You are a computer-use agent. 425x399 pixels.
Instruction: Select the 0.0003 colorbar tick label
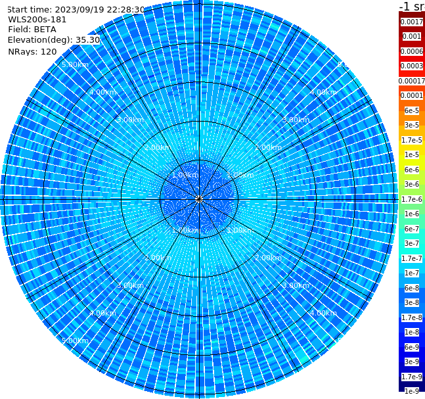tap(412, 66)
